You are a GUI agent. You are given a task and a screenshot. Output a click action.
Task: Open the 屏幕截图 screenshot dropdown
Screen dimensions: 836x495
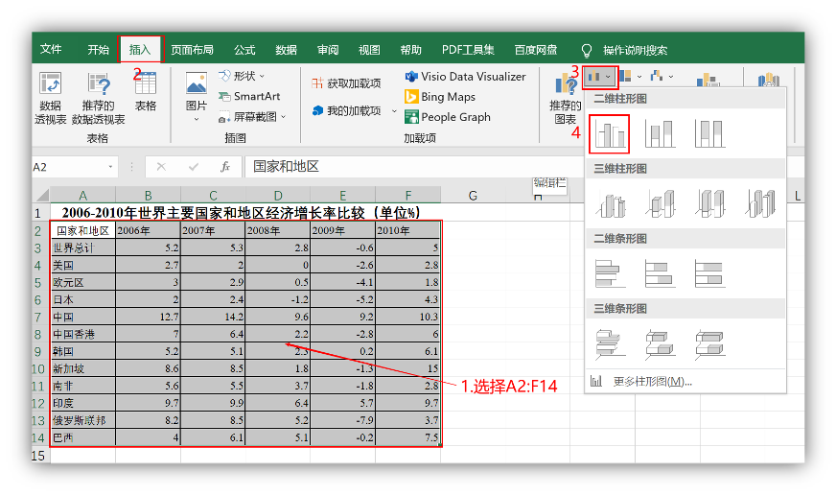tap(252, 117)
